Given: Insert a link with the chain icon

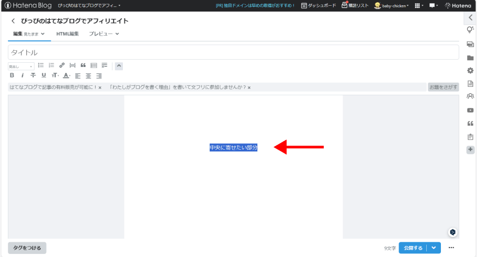Looking at the screenshot, I should 62,65.
